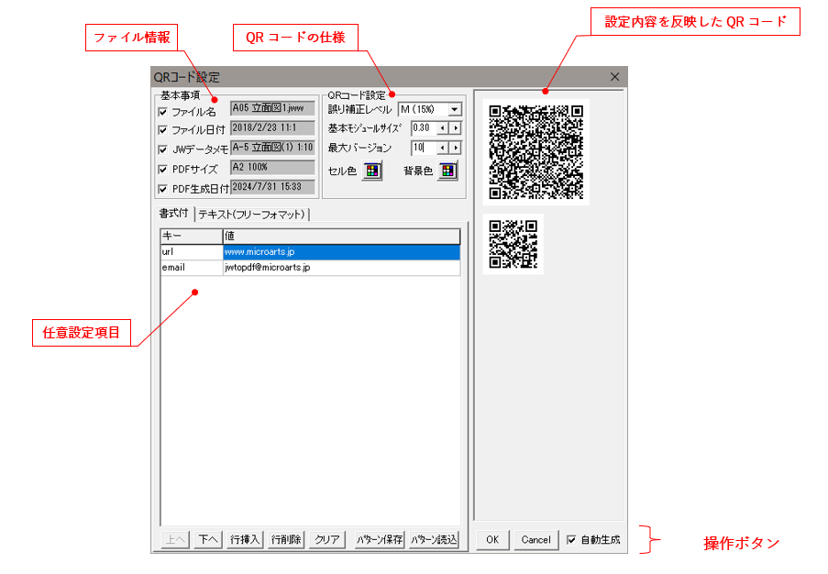Click inside the 最大バージョン input field
Screen dimensions: 828x574
[422, 148]
